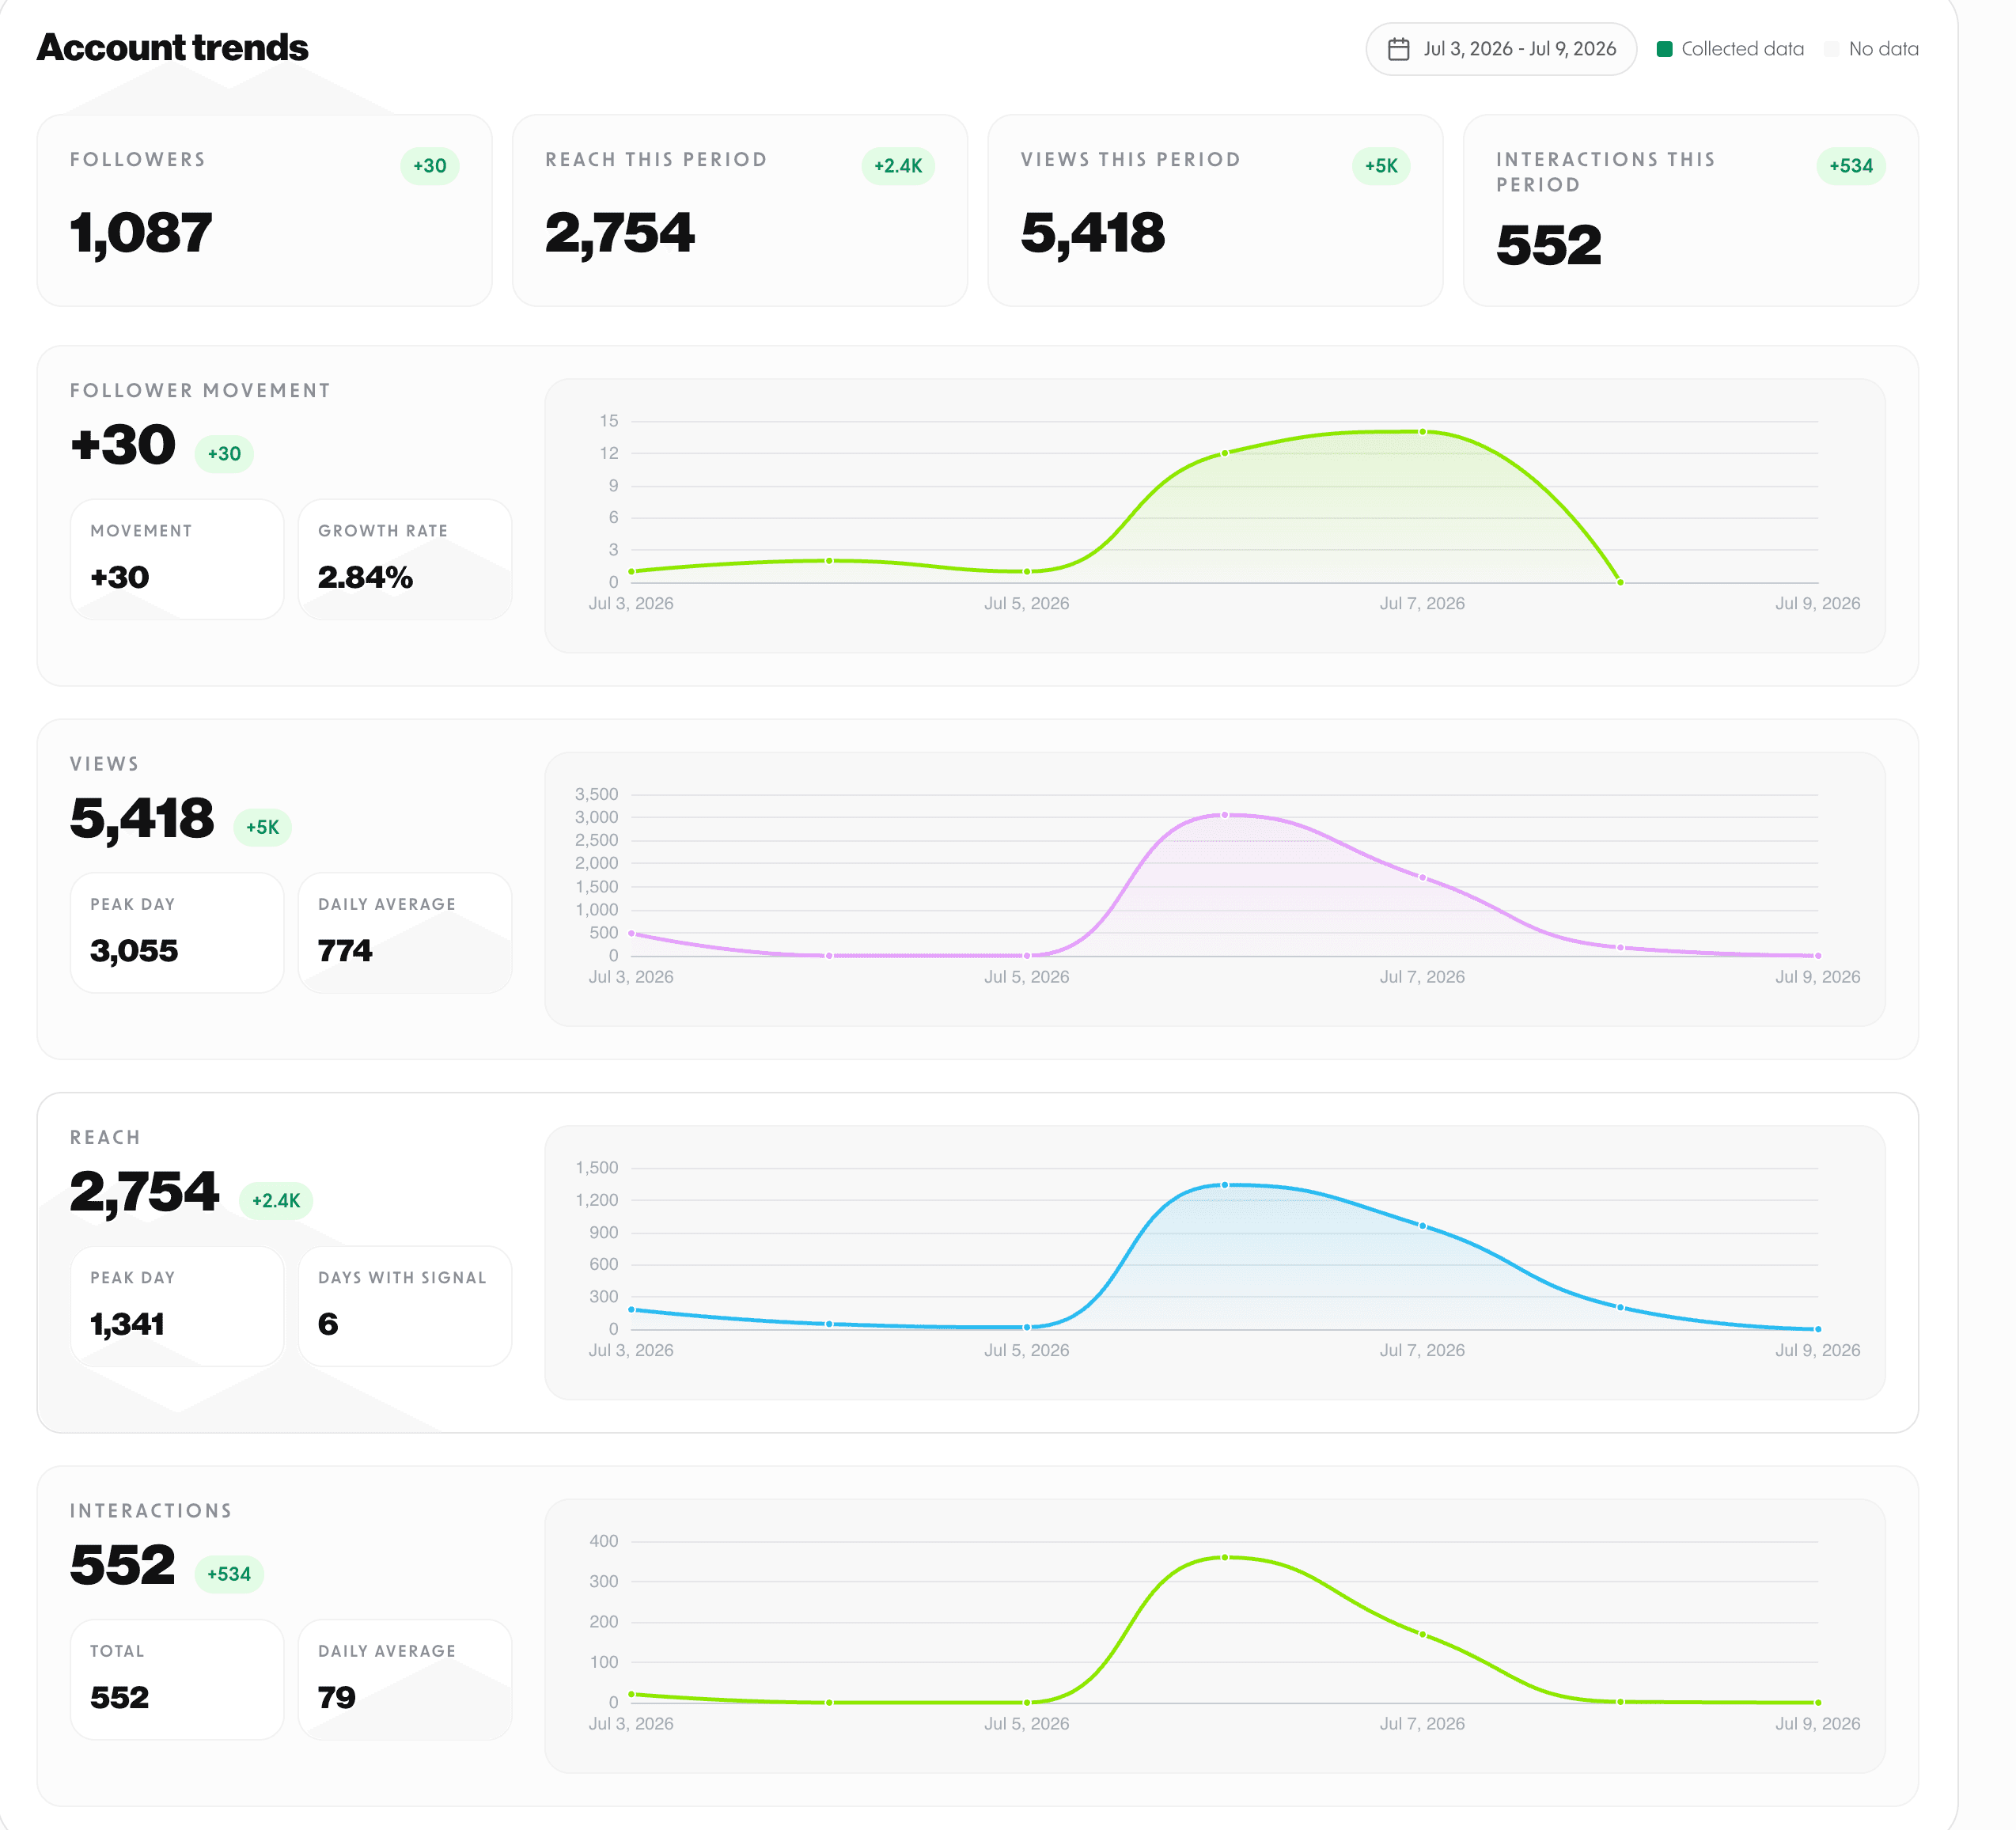
Task: Click Jul 7, 2026 label on Reach chart
Action: (1422, 1350)
